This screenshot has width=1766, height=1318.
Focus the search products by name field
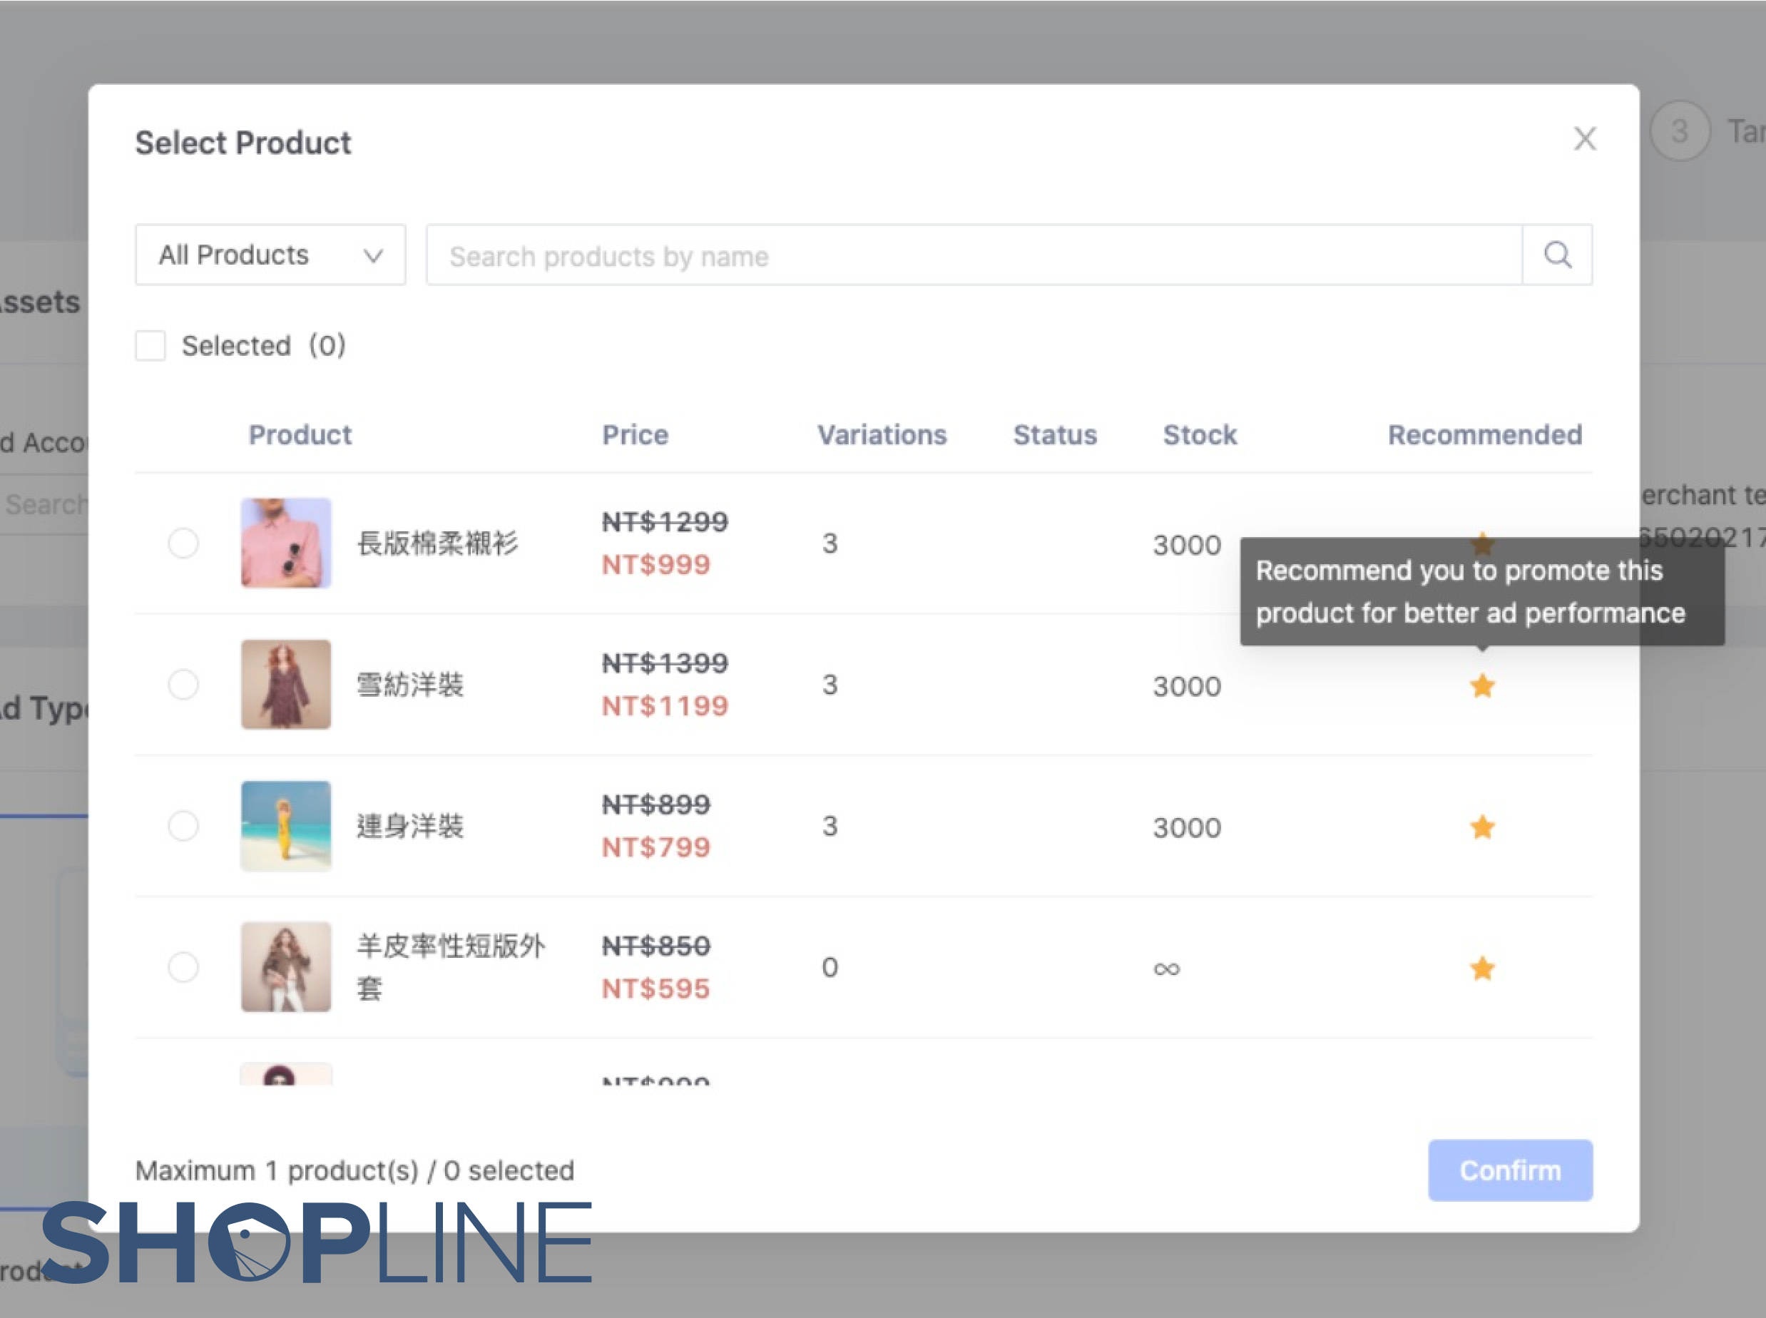pos(973,256)
